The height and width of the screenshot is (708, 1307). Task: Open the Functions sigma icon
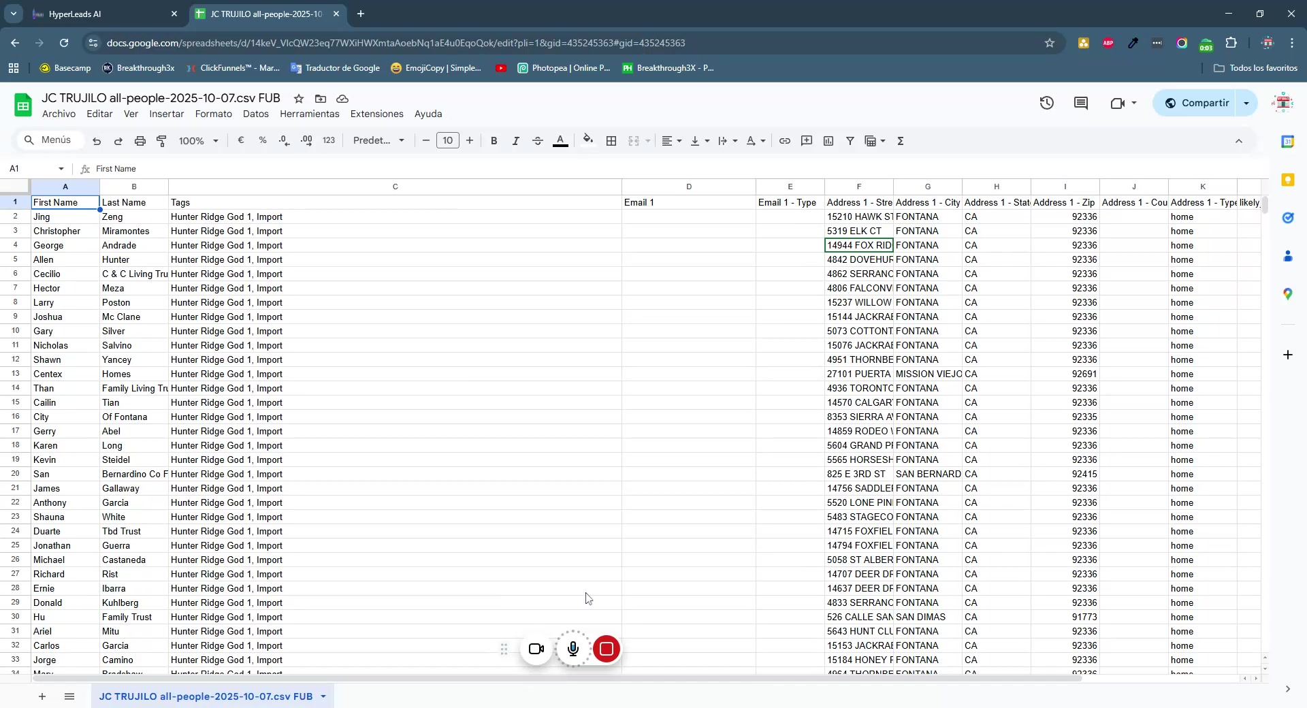[x=901, y=141]
